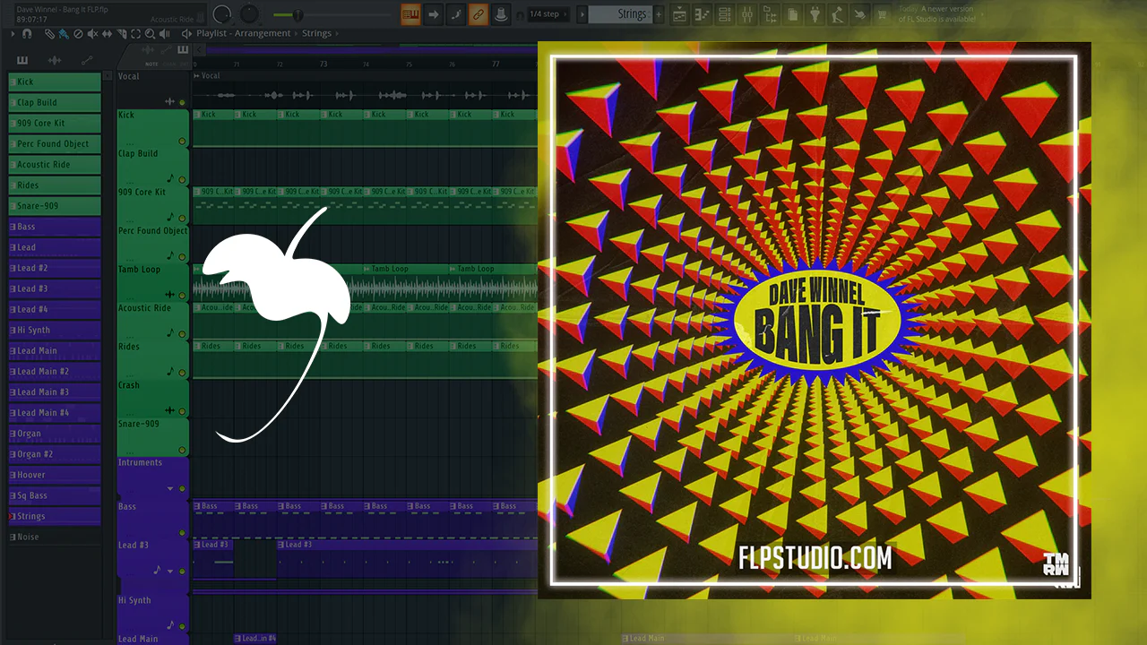
Task: Open the Browser folder-tree icon
Action: (x=770, y=14)
